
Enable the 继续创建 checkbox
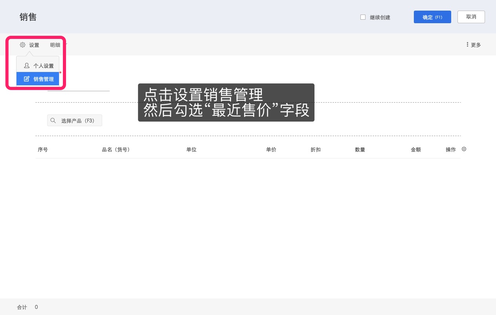[363, 17]
